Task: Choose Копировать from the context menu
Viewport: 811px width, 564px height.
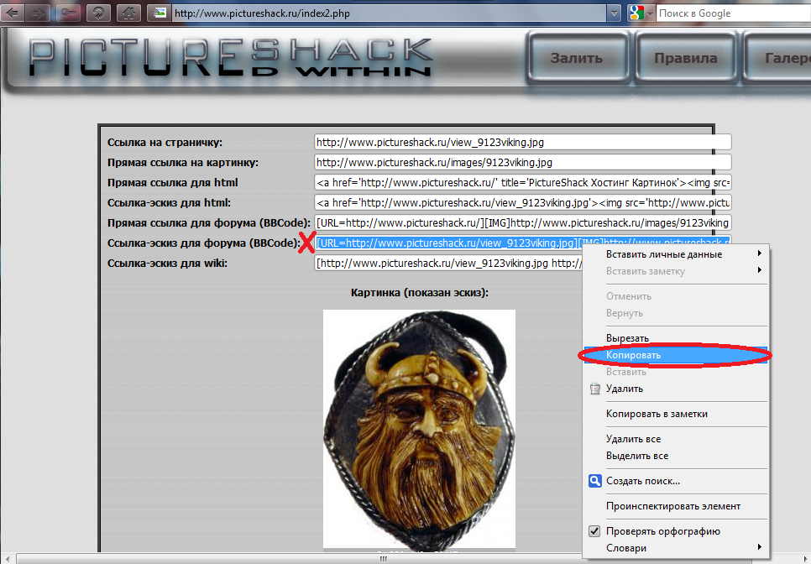Action: (676, 355)
